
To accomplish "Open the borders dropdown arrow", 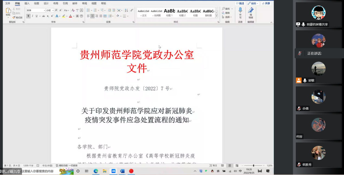I will coord(128,16).
